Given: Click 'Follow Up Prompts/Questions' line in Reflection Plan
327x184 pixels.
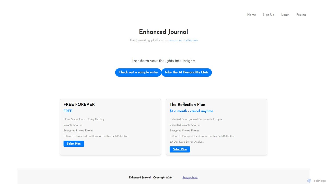Looking at the screenshot, I should coord(202,136).
